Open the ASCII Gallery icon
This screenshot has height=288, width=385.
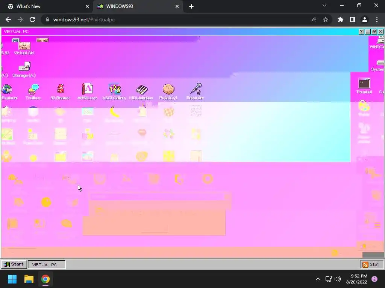[x=114, y=91]
